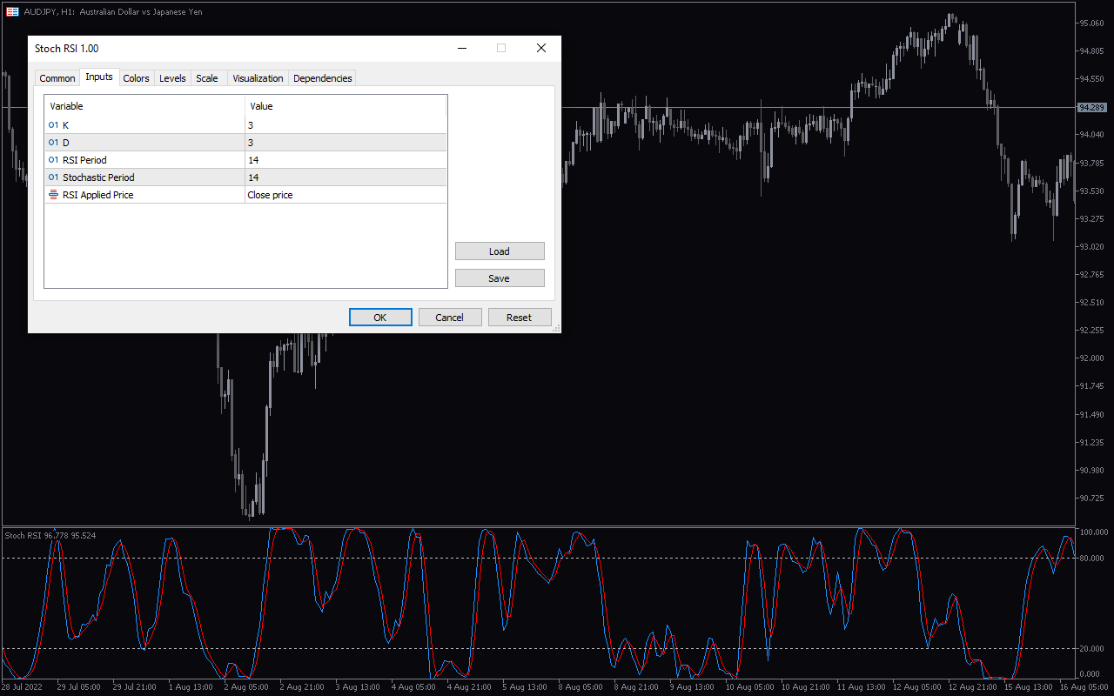Click the Value column header
Viewport: 1114px width, 696px height.
coord(346,106)
